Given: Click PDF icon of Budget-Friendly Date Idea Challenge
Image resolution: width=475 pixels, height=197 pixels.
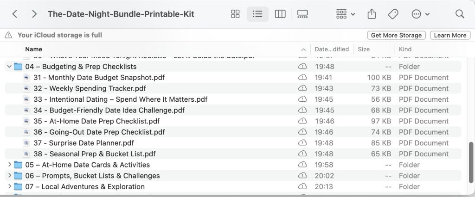Looking at the screenshot, I should point(26,110).
